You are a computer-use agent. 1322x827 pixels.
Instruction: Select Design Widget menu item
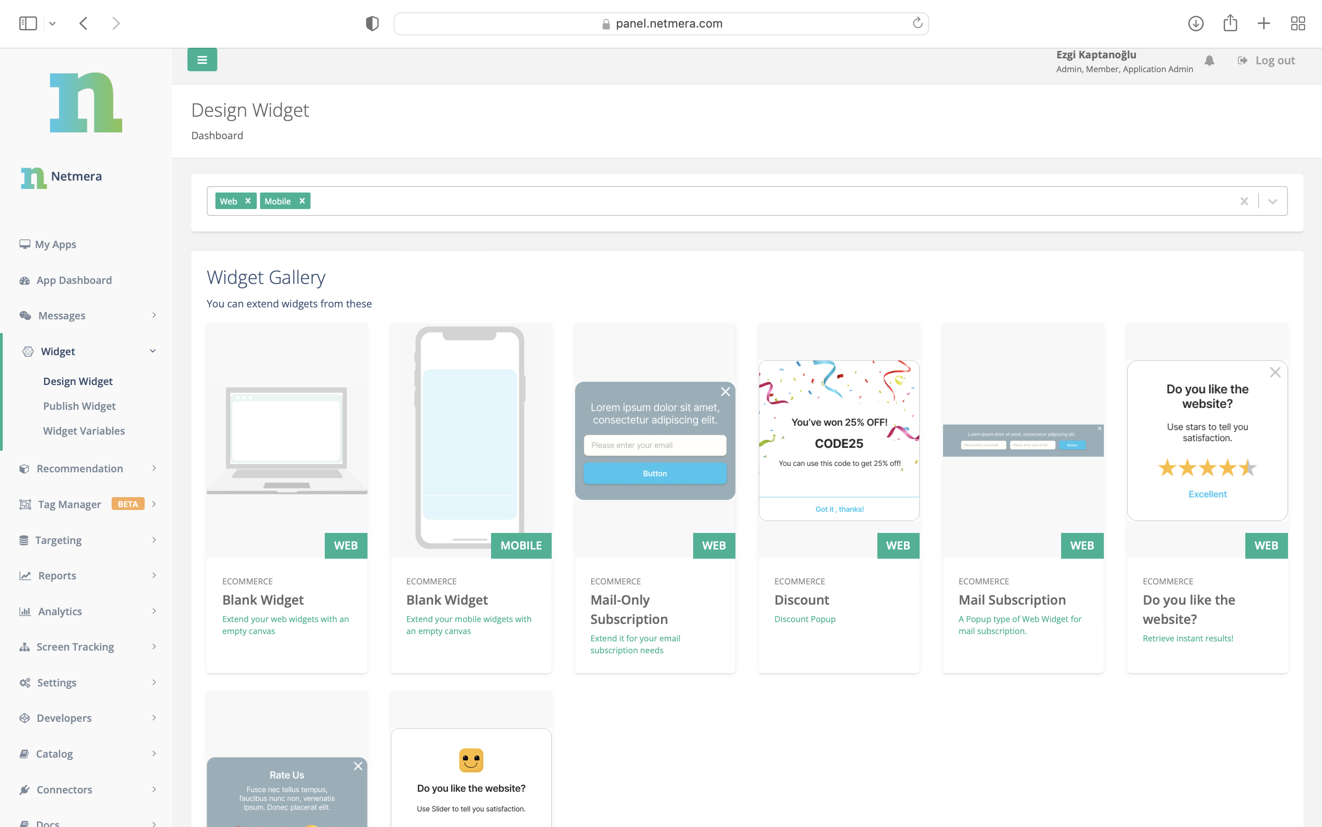coord(78,381)
